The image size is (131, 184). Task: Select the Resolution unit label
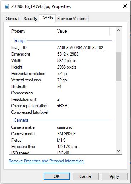(x=24, y=99)
